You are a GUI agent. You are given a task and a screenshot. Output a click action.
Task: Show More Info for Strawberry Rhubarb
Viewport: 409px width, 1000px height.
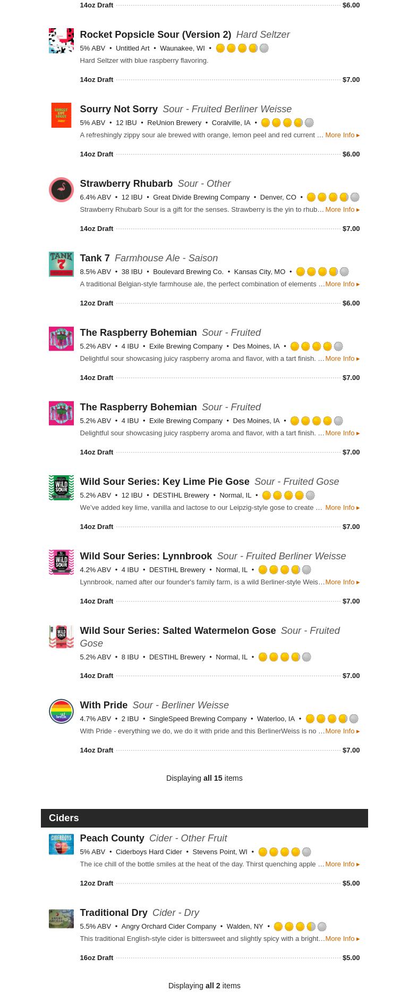(x=342, y=210)
